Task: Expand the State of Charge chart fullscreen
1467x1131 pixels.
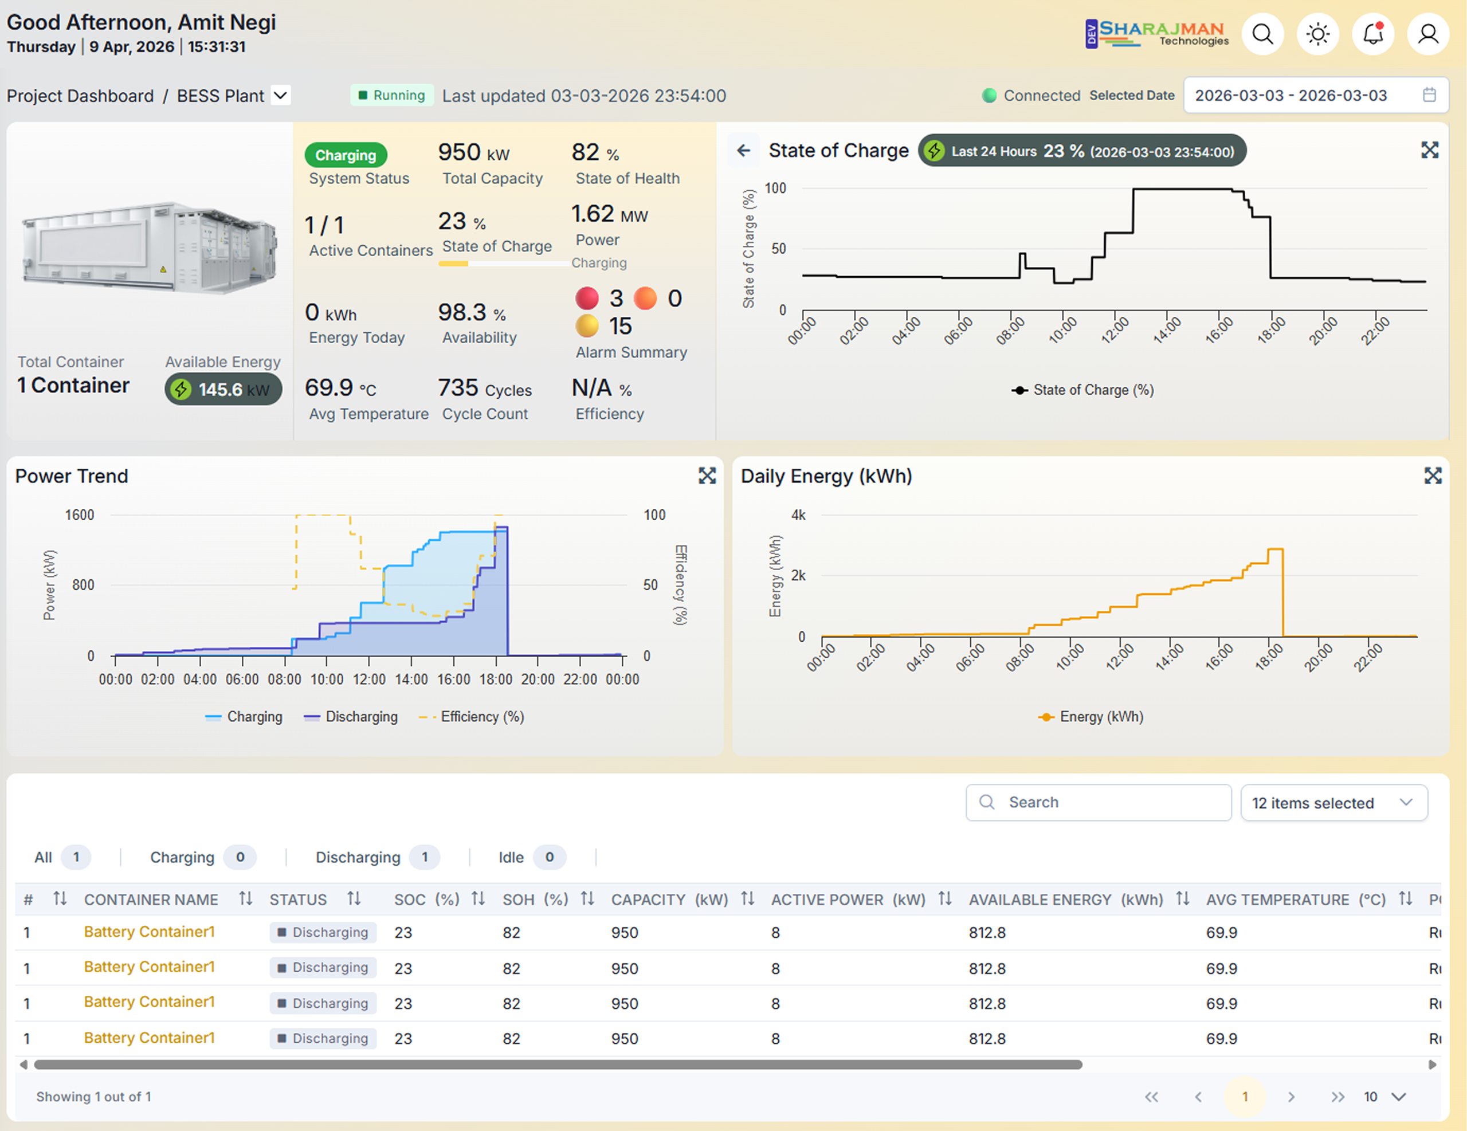Action: click(x=1429, y=150)
